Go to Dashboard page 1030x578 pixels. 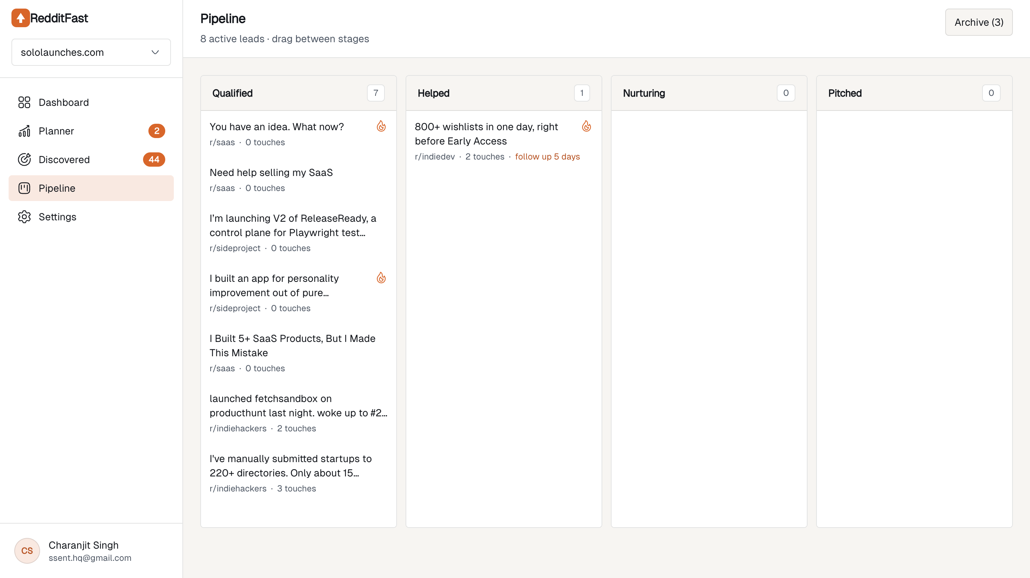[x=91, y=102]
